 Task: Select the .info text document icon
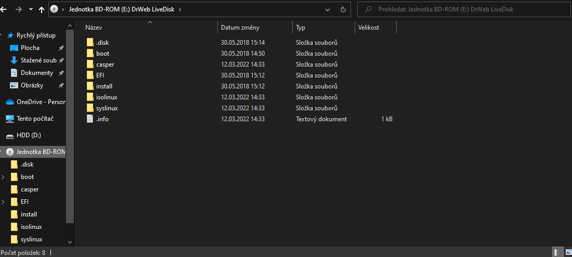coord(91,119)
